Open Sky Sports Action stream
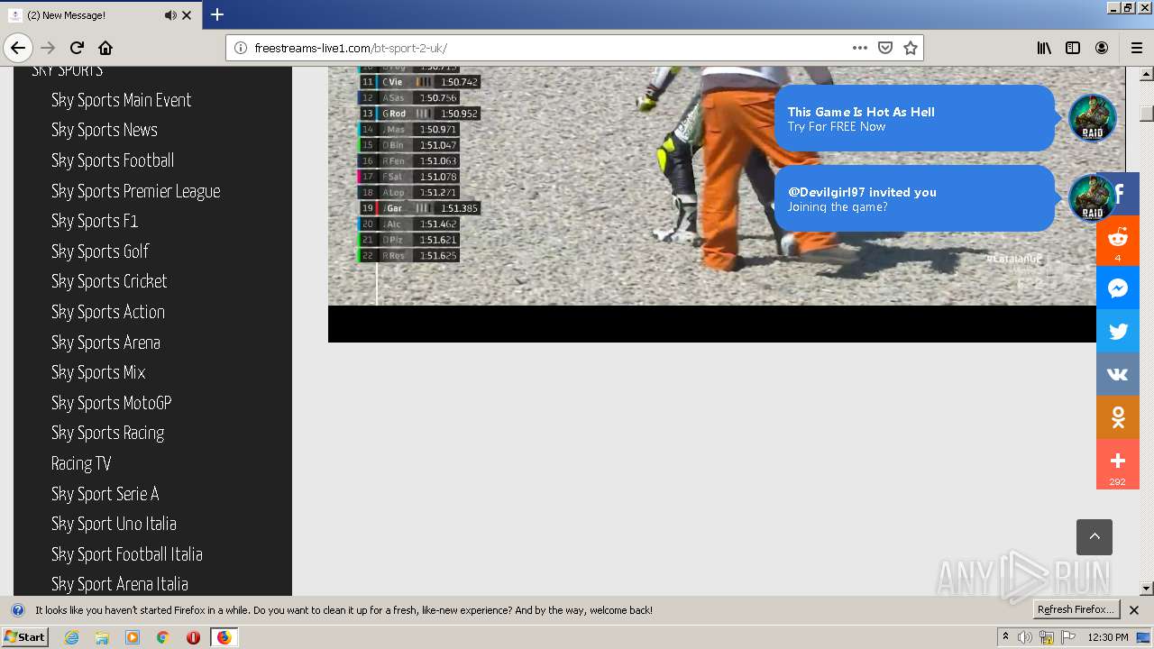The width and height of the screenshot is (1154, 649). (107, 312)
